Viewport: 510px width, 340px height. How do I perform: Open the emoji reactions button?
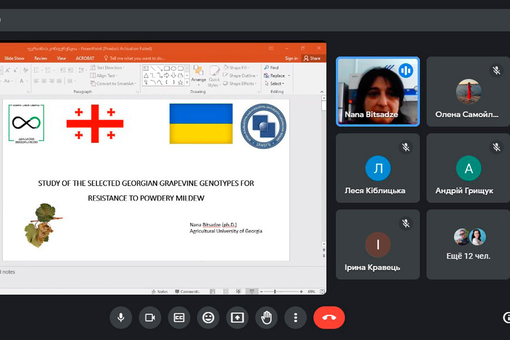pos(208,318)
